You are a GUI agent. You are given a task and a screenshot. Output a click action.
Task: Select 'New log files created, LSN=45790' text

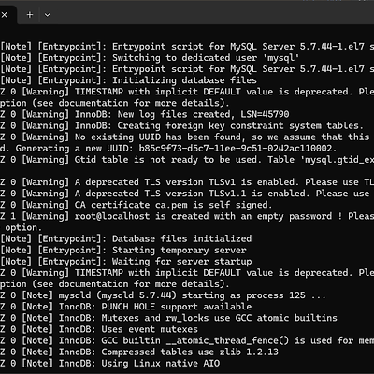click(203, 114)
